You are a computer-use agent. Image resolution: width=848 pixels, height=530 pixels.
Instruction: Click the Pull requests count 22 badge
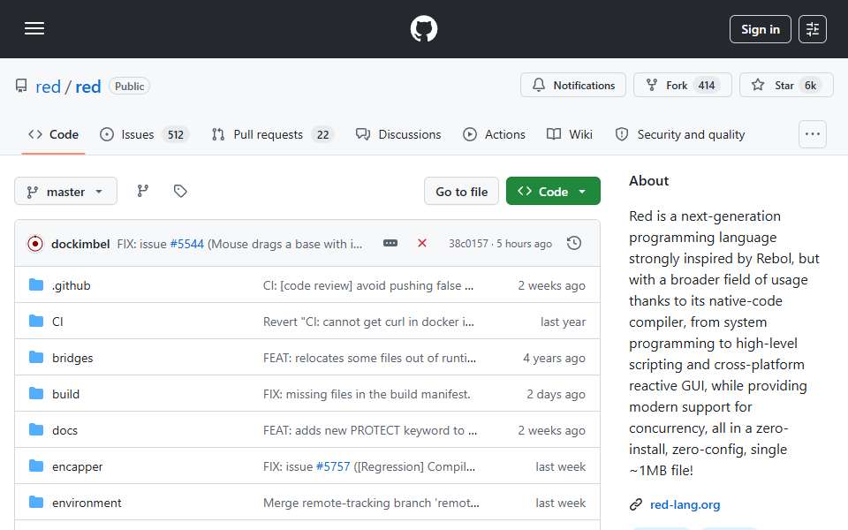323,134
